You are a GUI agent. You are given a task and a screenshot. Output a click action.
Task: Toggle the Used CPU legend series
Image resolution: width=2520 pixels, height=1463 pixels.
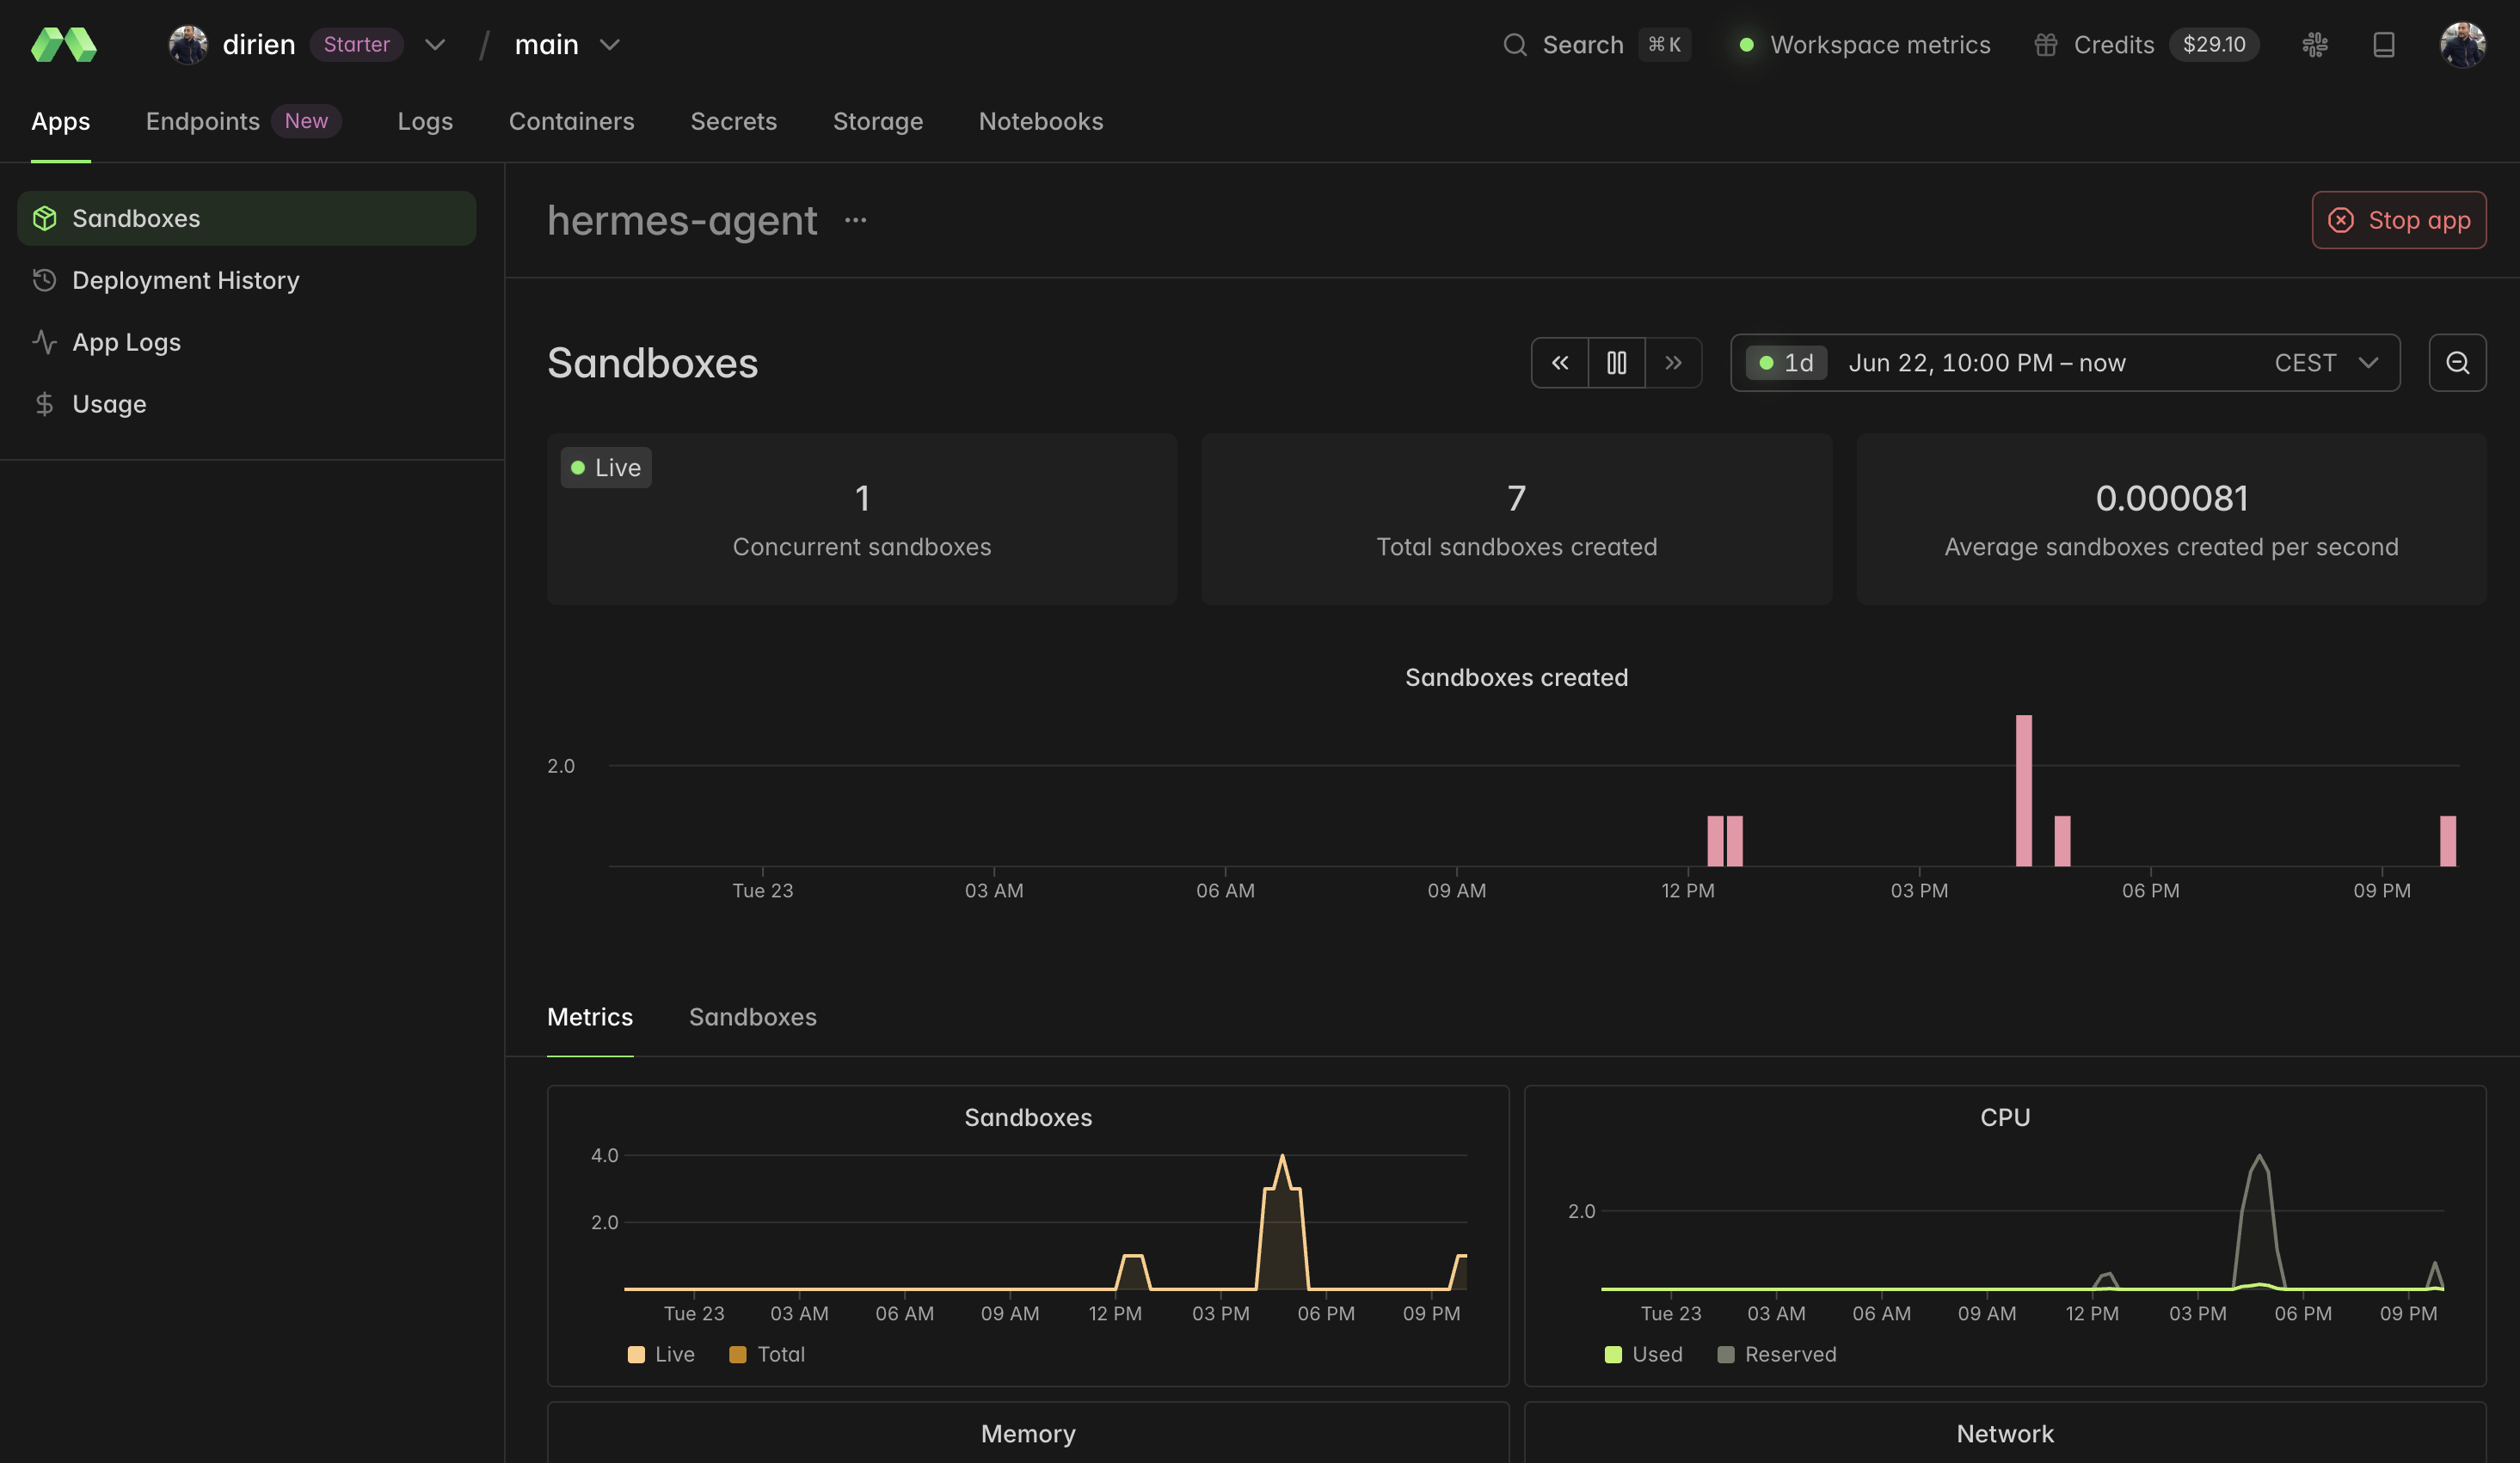[x=1643, y=1354]
